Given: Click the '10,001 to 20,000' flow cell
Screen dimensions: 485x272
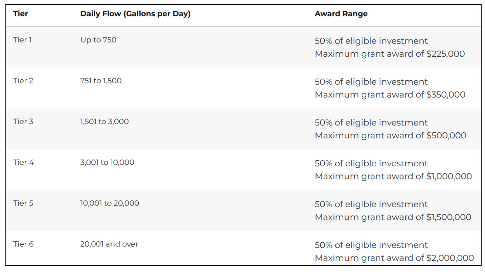Looking at the screenshot, I should coord(110,203).
